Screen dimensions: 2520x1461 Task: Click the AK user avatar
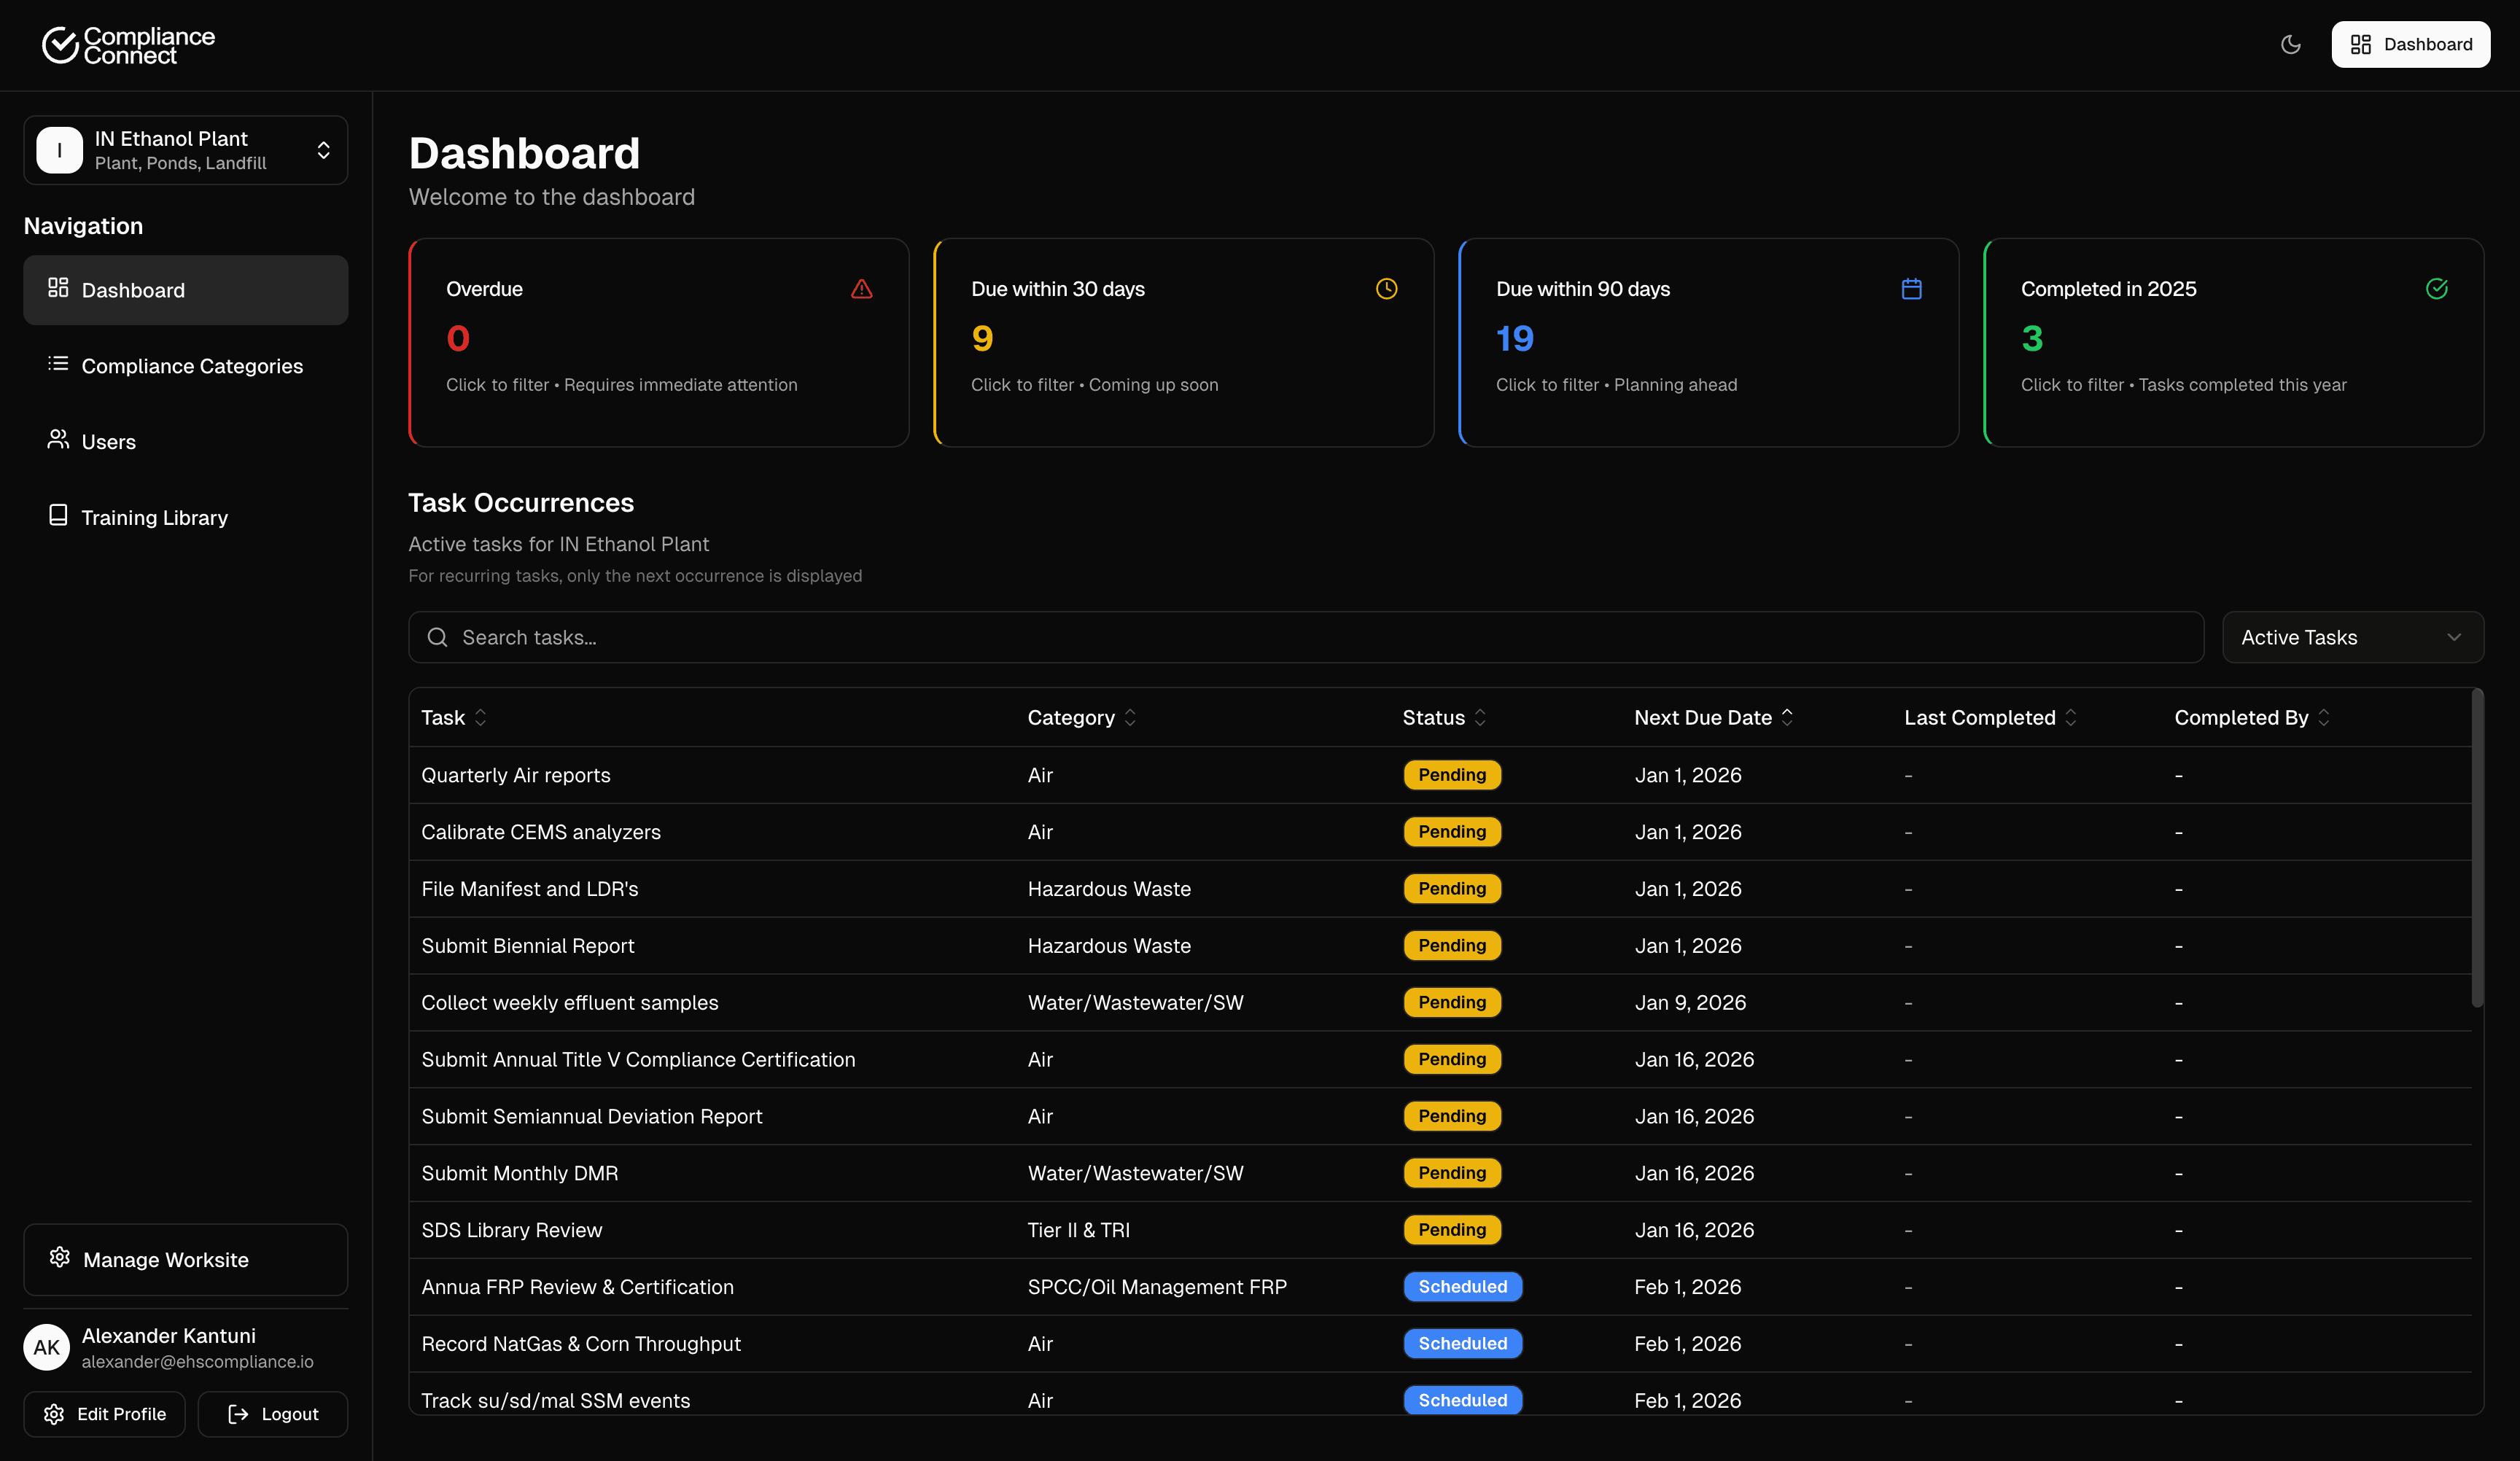47,1347
